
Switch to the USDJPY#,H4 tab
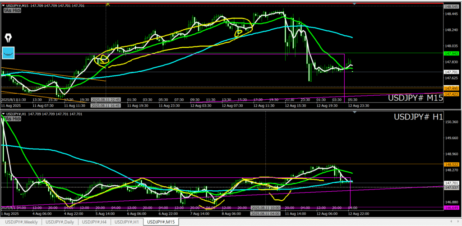[x=94, y=222]
